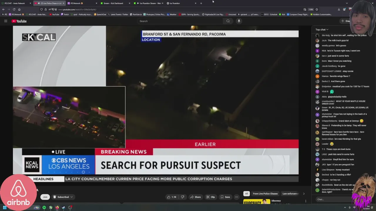The image size is (376, 211).
Task: Focus the YouTube search field
Action: [181, 21]
